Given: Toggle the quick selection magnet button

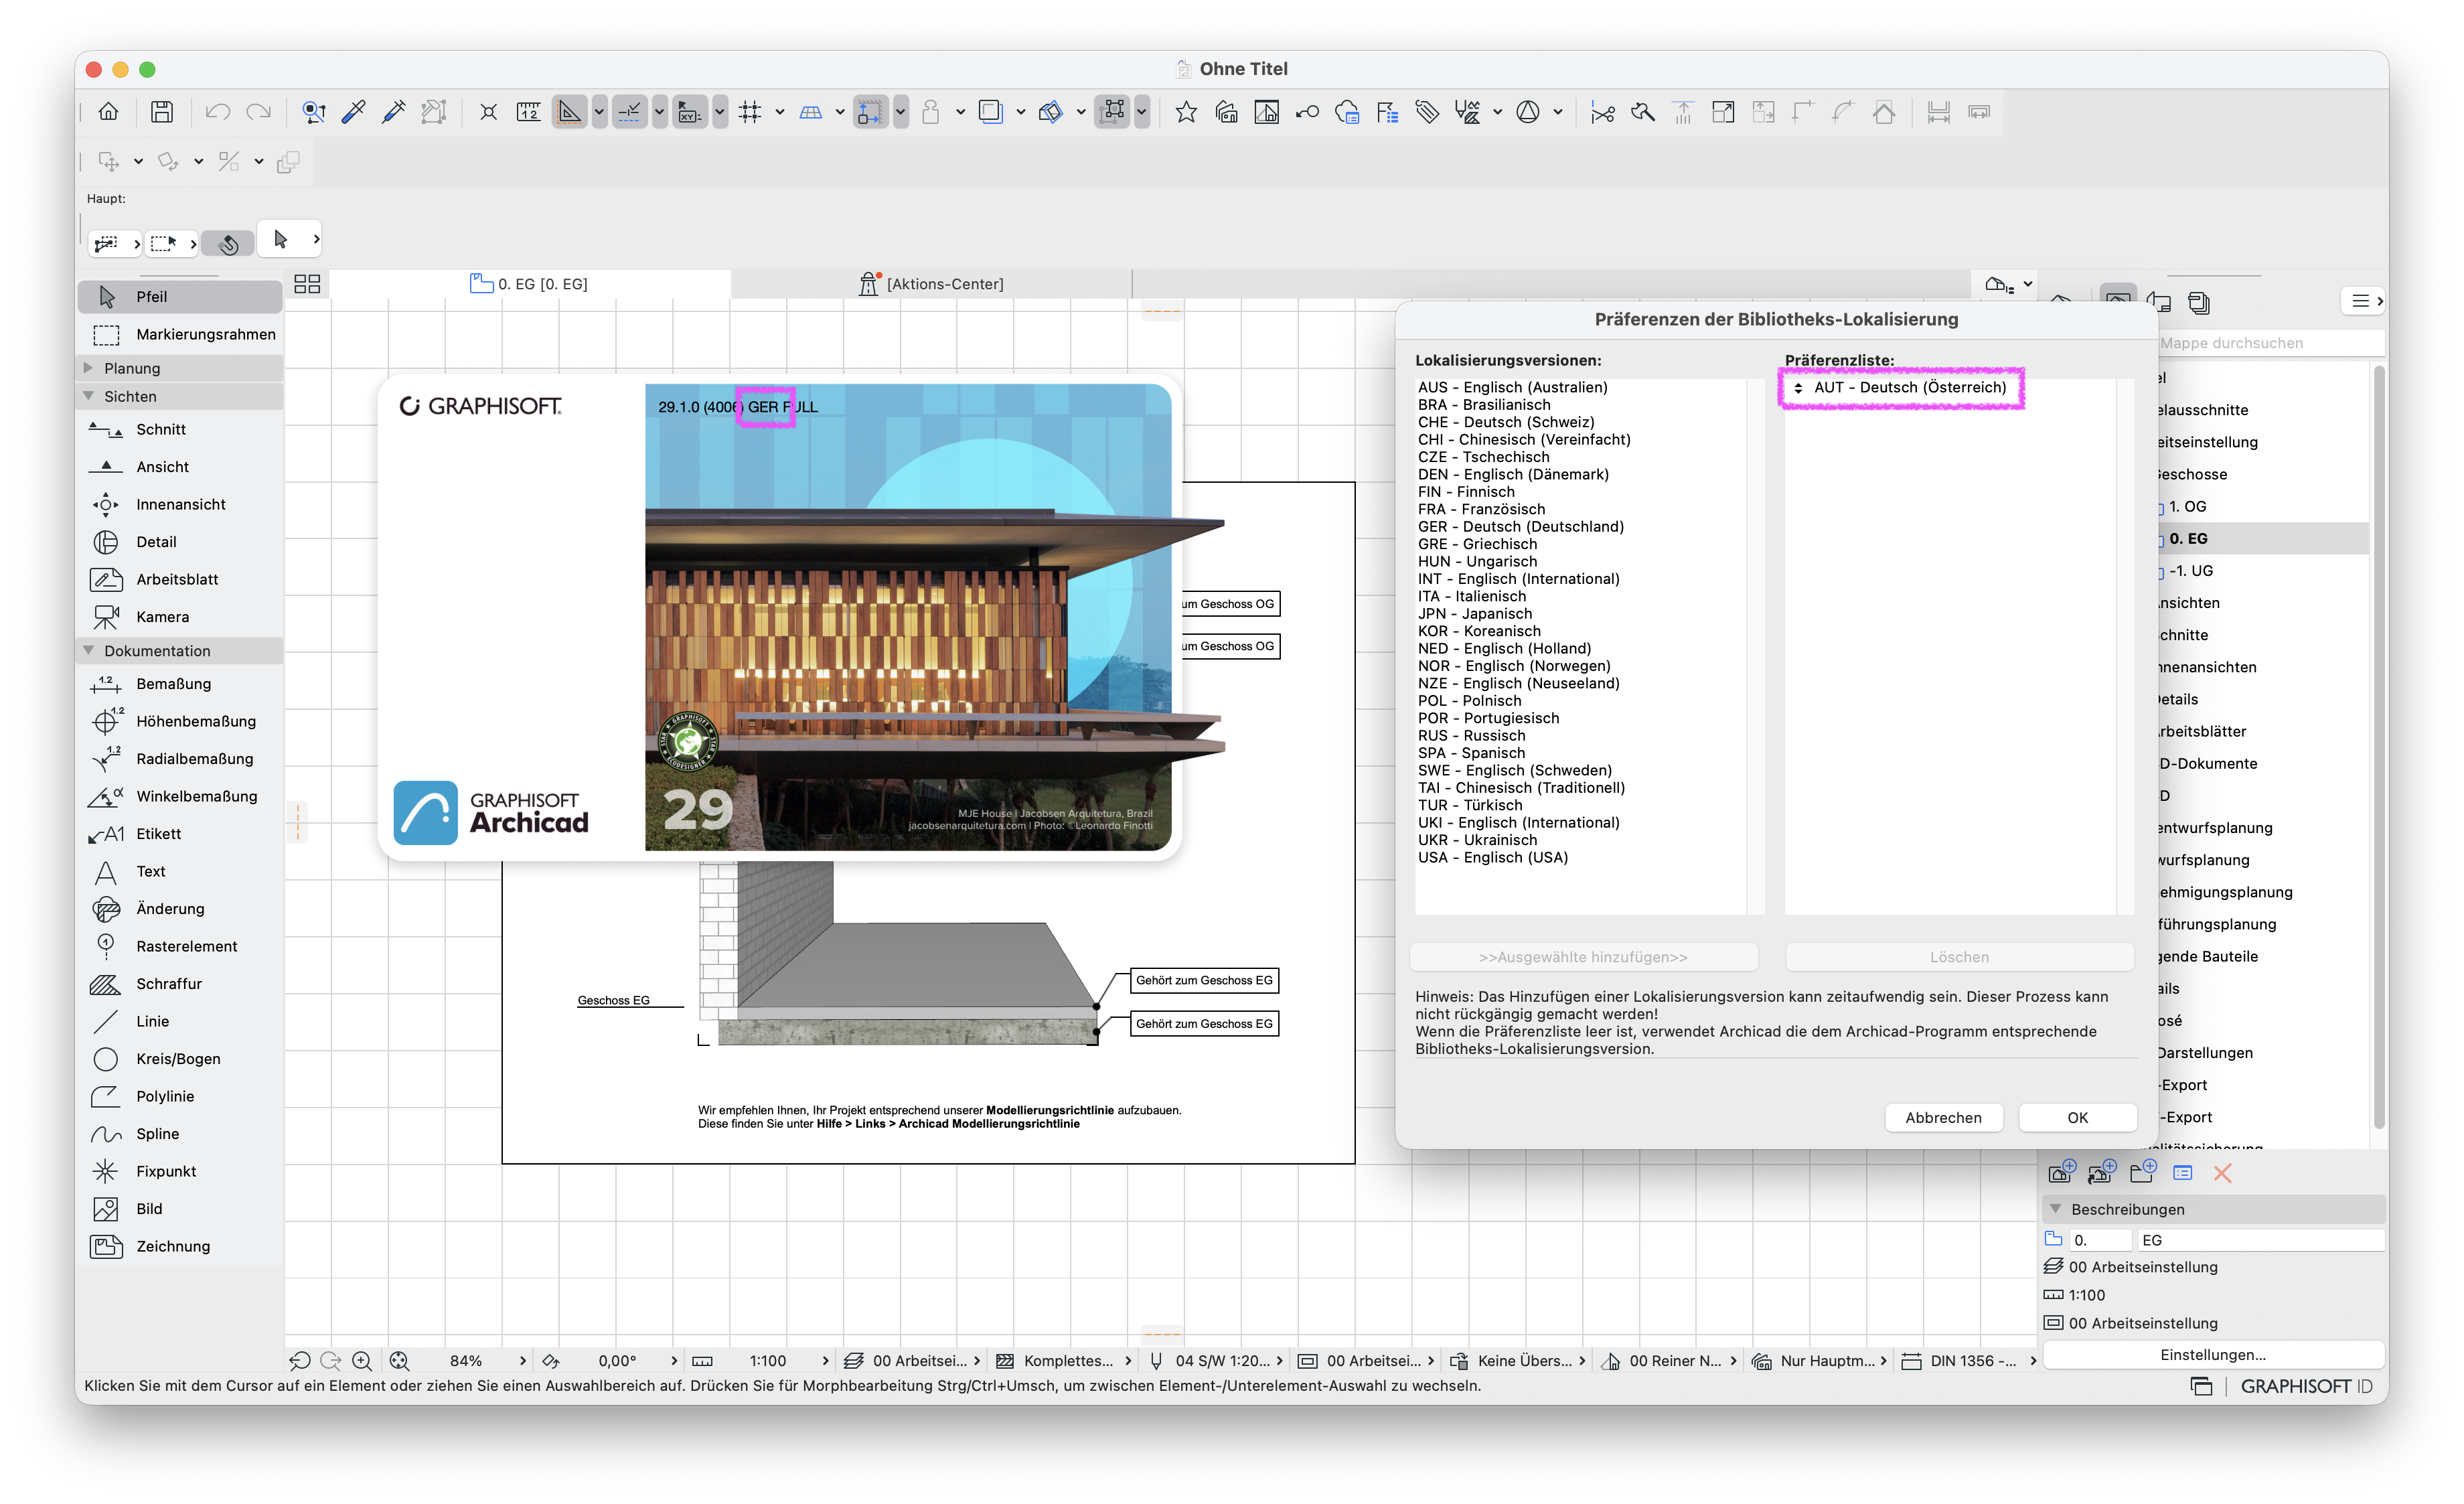Looking at the screenshot, I should [228, 243].
